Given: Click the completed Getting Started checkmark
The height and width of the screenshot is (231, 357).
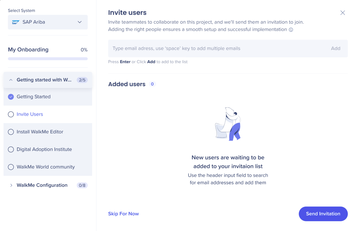Looking at the screenshot, I should pos(11,97).
